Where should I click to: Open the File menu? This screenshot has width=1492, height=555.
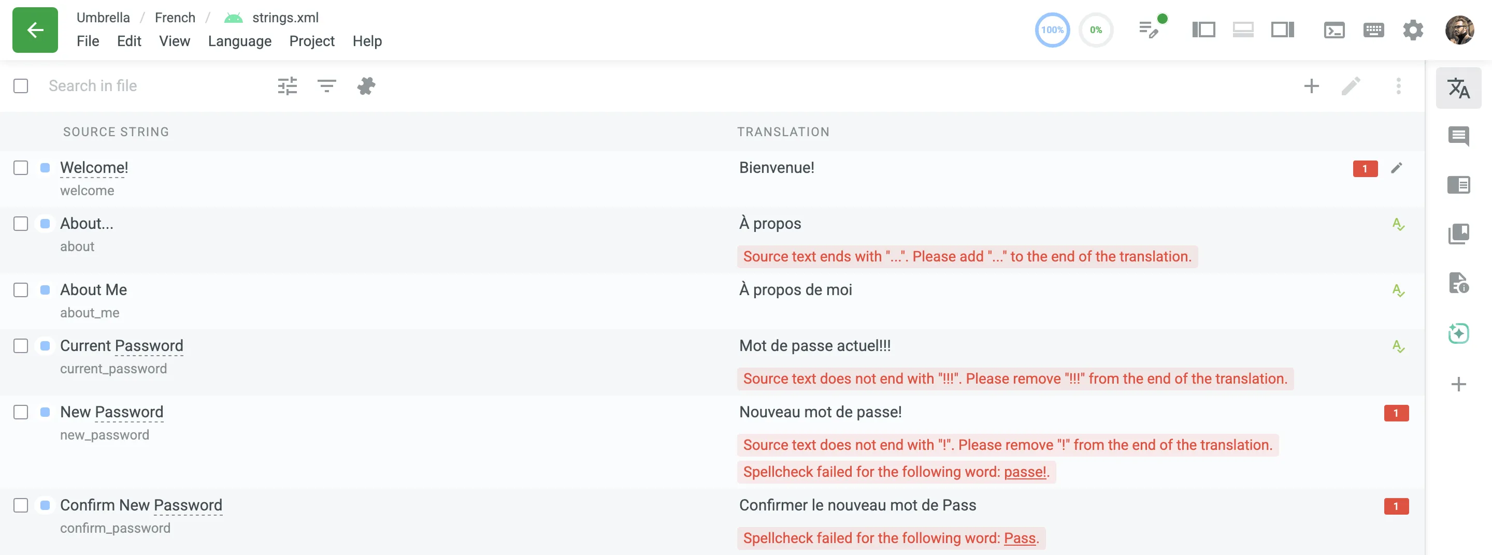coord(88,40)
